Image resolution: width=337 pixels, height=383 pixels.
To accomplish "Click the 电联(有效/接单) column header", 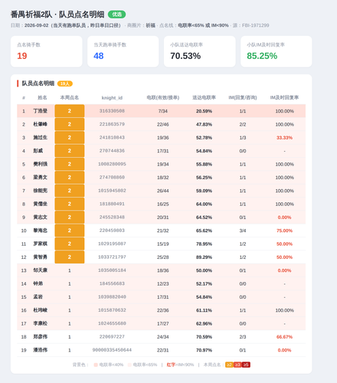I will coord(163,97).
